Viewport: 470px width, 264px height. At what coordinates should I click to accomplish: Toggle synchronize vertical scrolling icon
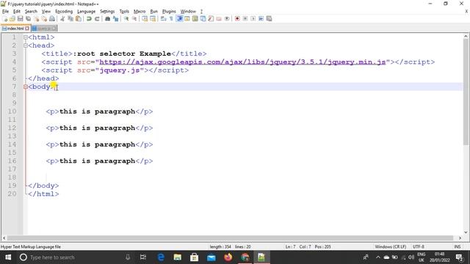[x=145, y=18]
